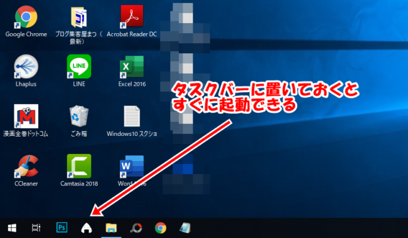Select the CCleaner desktop shortcut
This screenshot has width=408, height=238.
pos(26,166)
